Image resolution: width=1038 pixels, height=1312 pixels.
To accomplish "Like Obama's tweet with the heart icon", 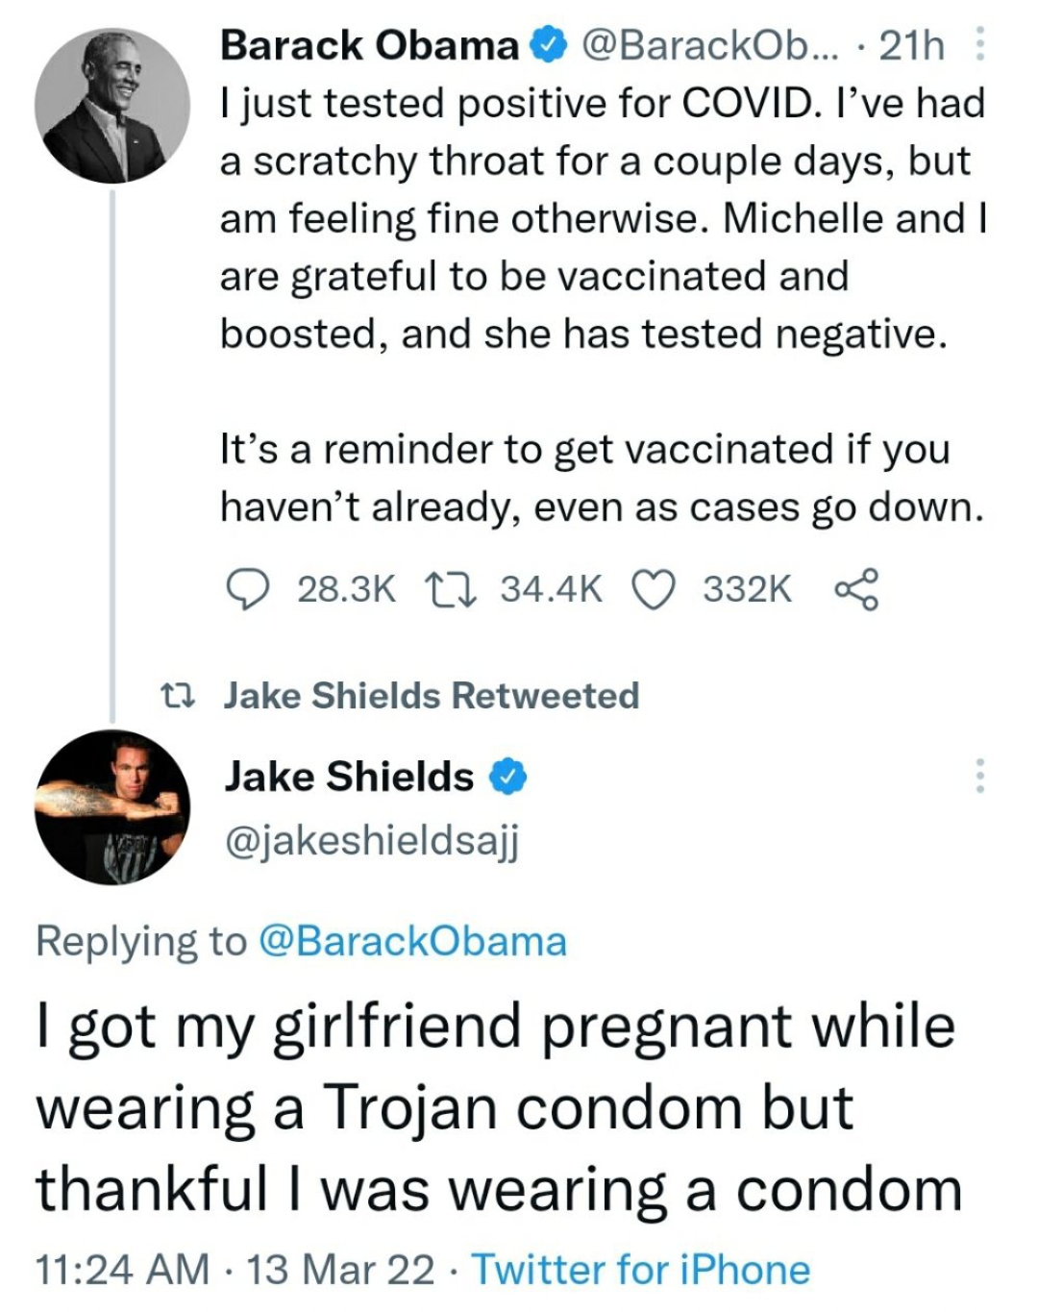I will click(x=654, y=589).
